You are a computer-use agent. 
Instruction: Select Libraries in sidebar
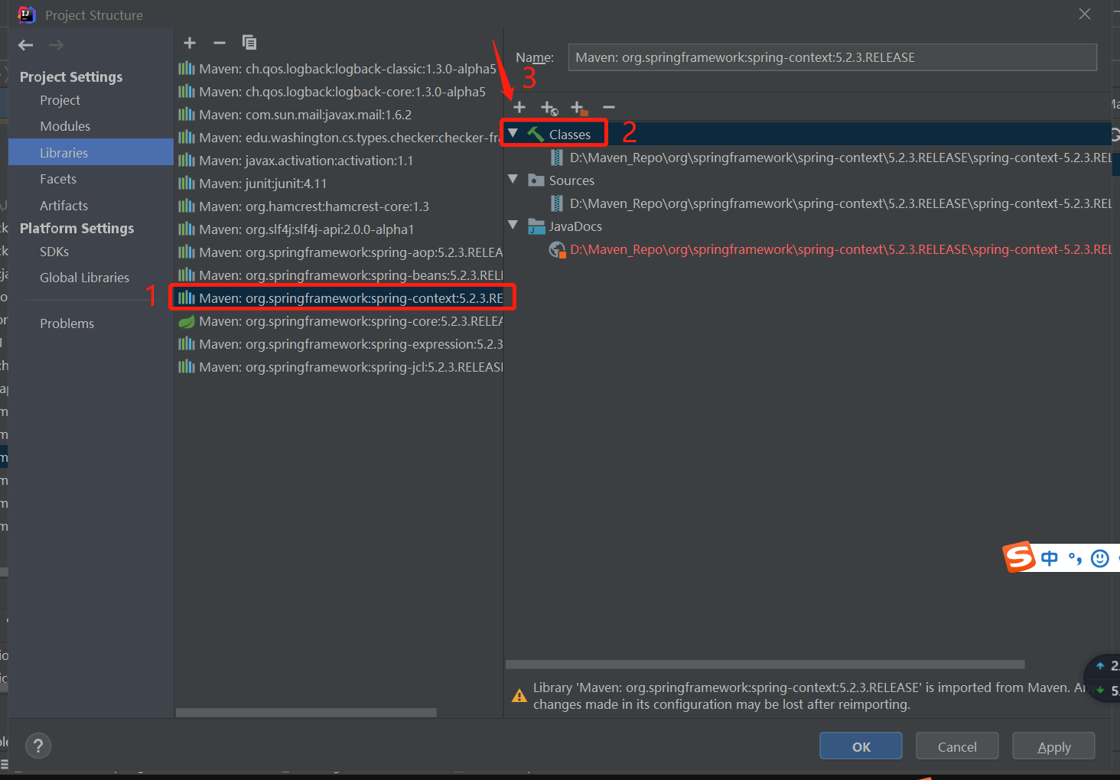pos(91,152)
